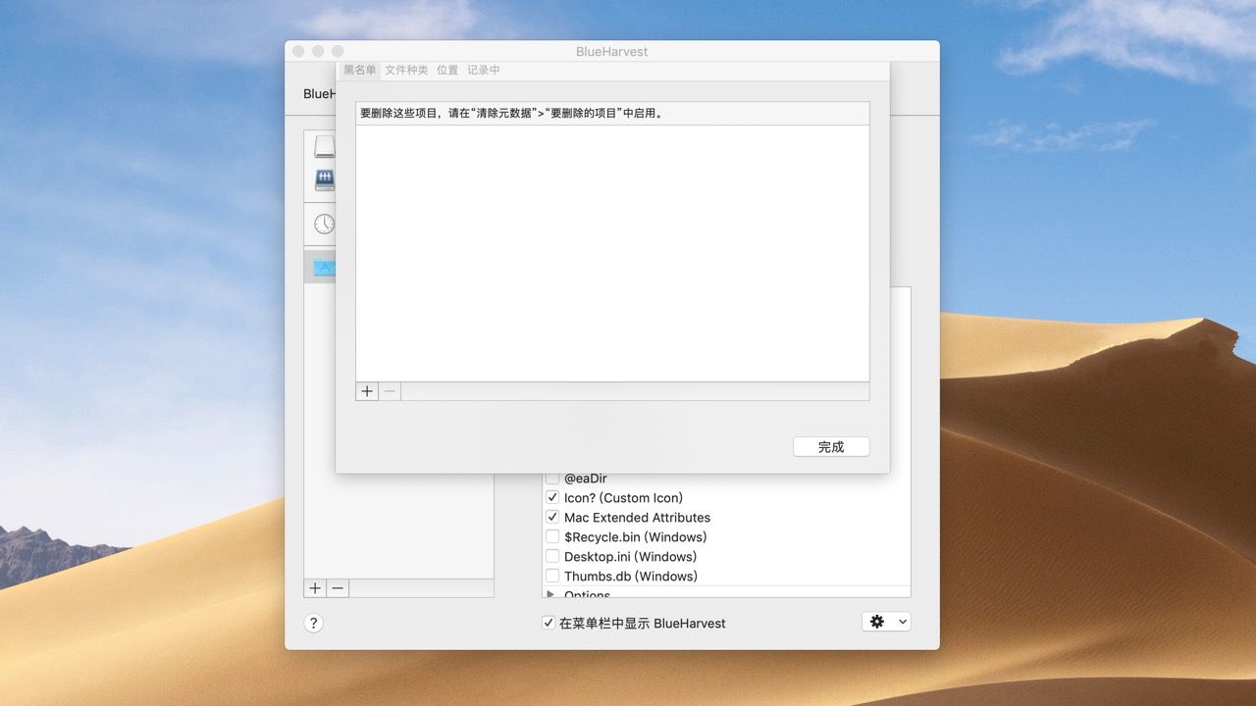
Task: Enable Desktop.ini (Windows) checkbox
Action: (x=552, y=557)
